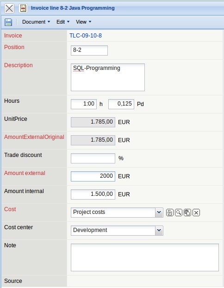Click the empty Note text area
The image size is (224, 288).
pos(145,257)
